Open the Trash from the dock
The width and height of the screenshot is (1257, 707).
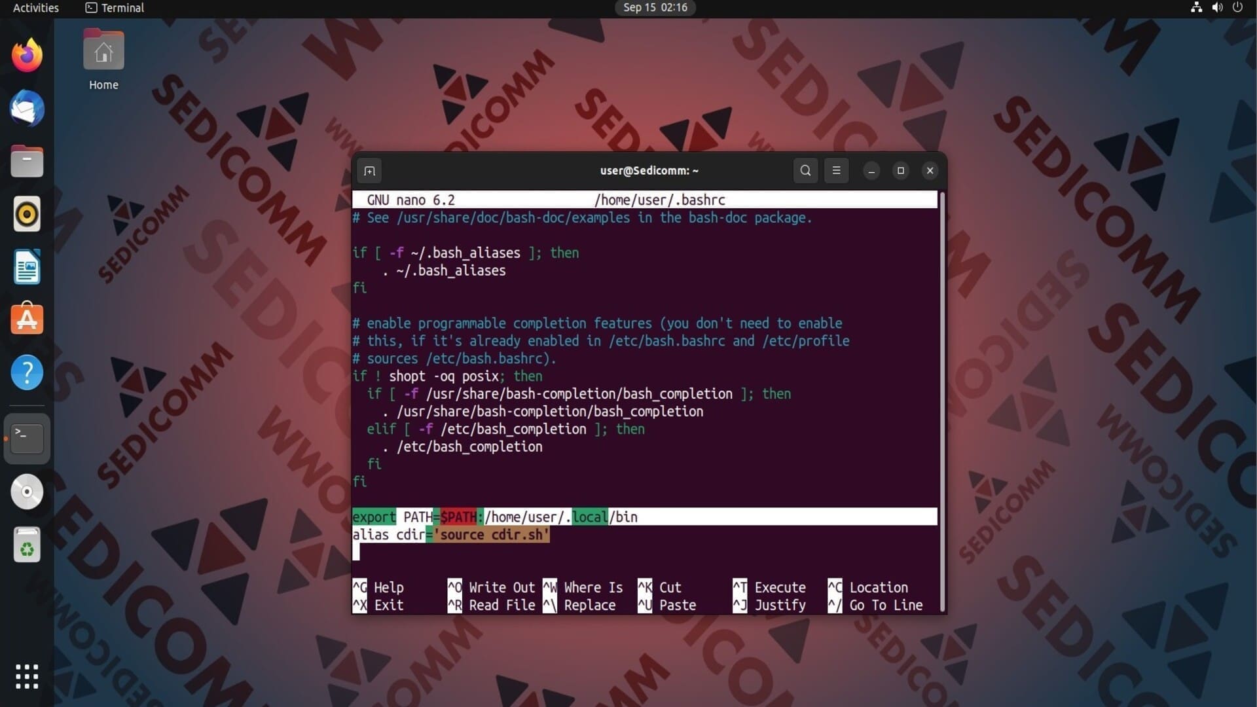[27, 545]
